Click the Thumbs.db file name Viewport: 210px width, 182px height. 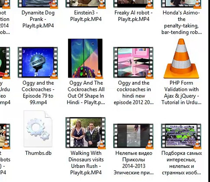coord(38,153)
